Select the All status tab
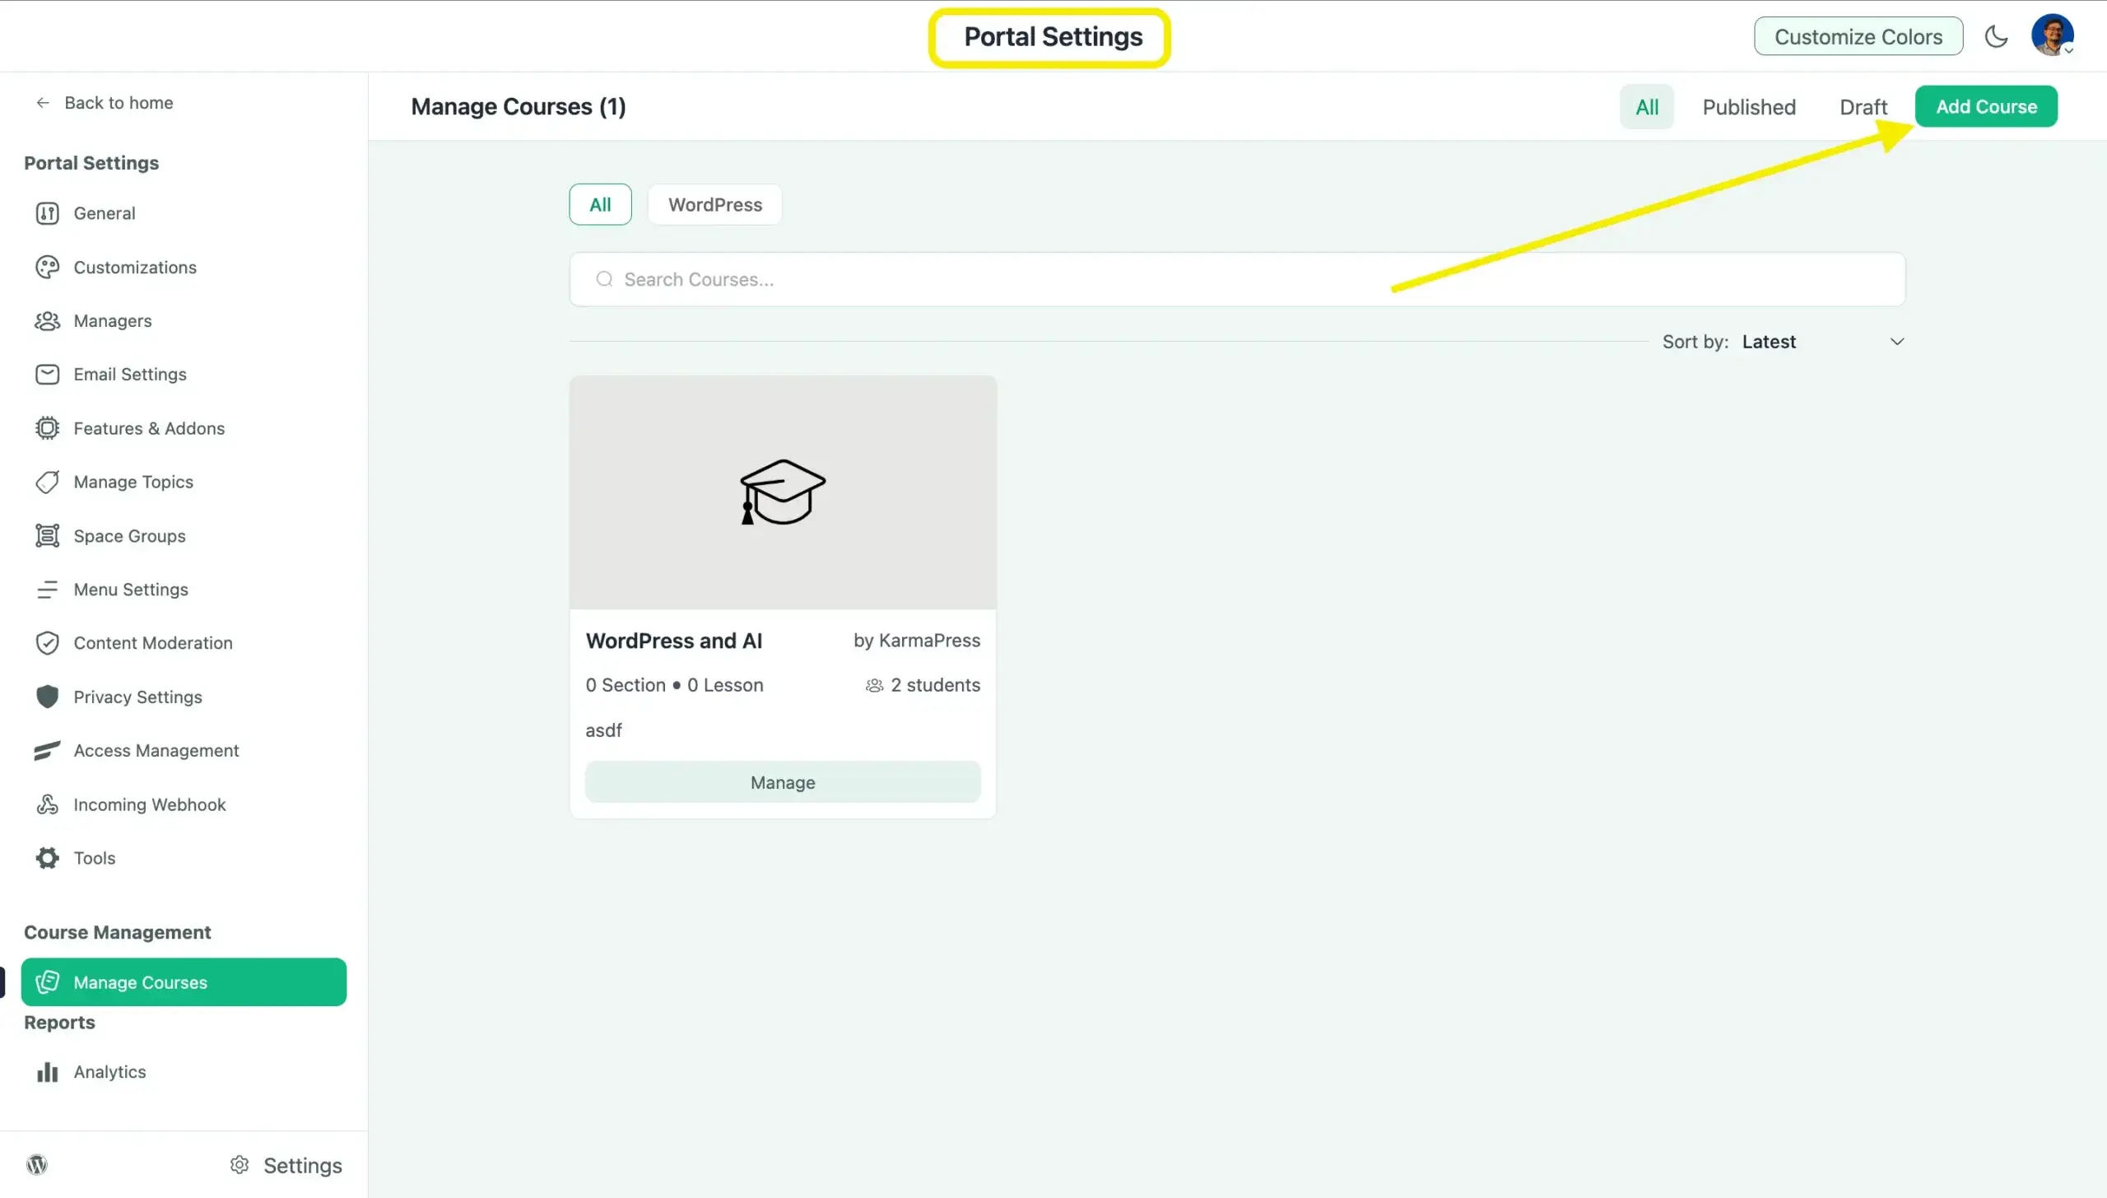 1647,107
